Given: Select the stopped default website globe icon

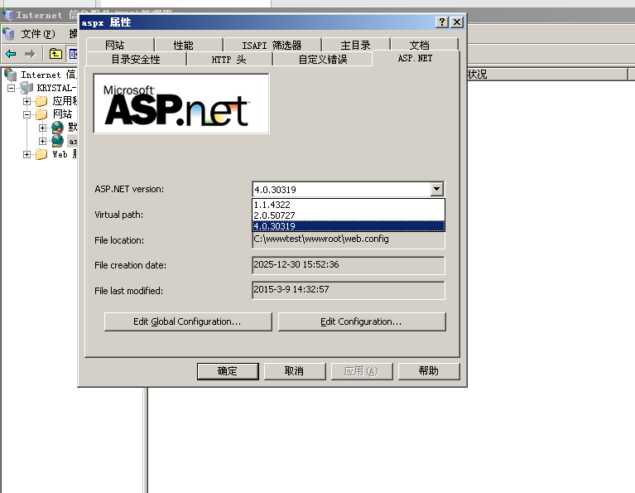Looking at the screenshot, I should [x=57, y=128].
